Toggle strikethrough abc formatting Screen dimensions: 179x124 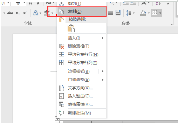(10, 13)
